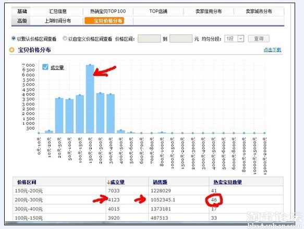Open the 均匀分段 dropdown
Image resolution: width=304 pixels, height=229 pixels.
pos(234,39)
